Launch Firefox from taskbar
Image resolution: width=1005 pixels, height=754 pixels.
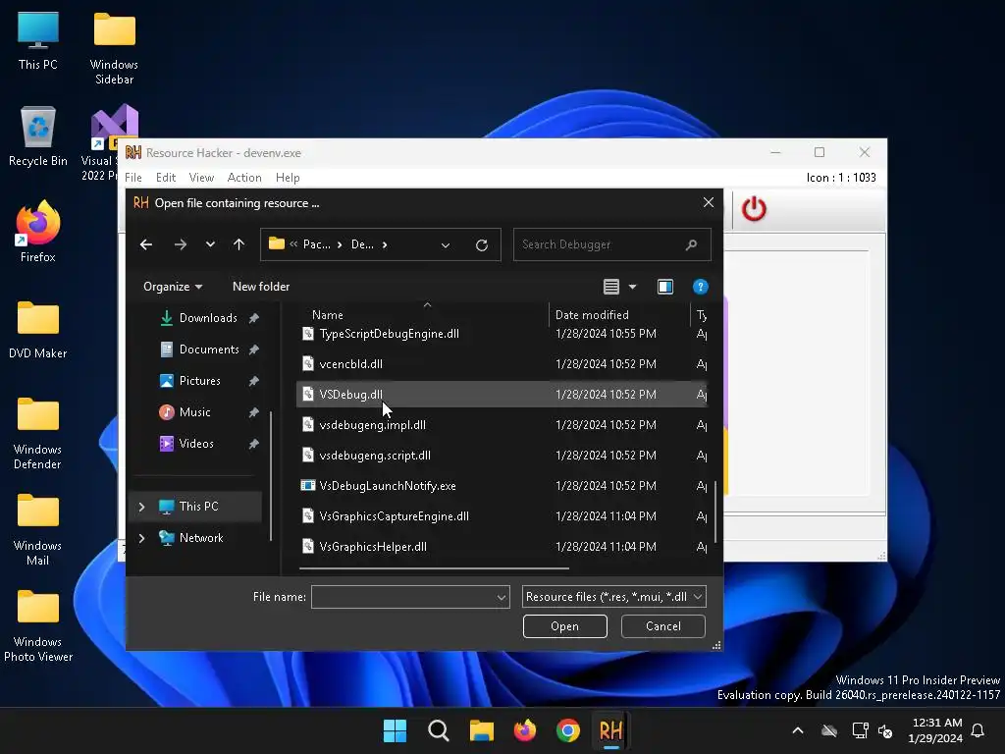[525, 730]
